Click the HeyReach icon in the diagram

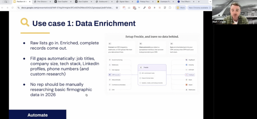click(186, 60)
